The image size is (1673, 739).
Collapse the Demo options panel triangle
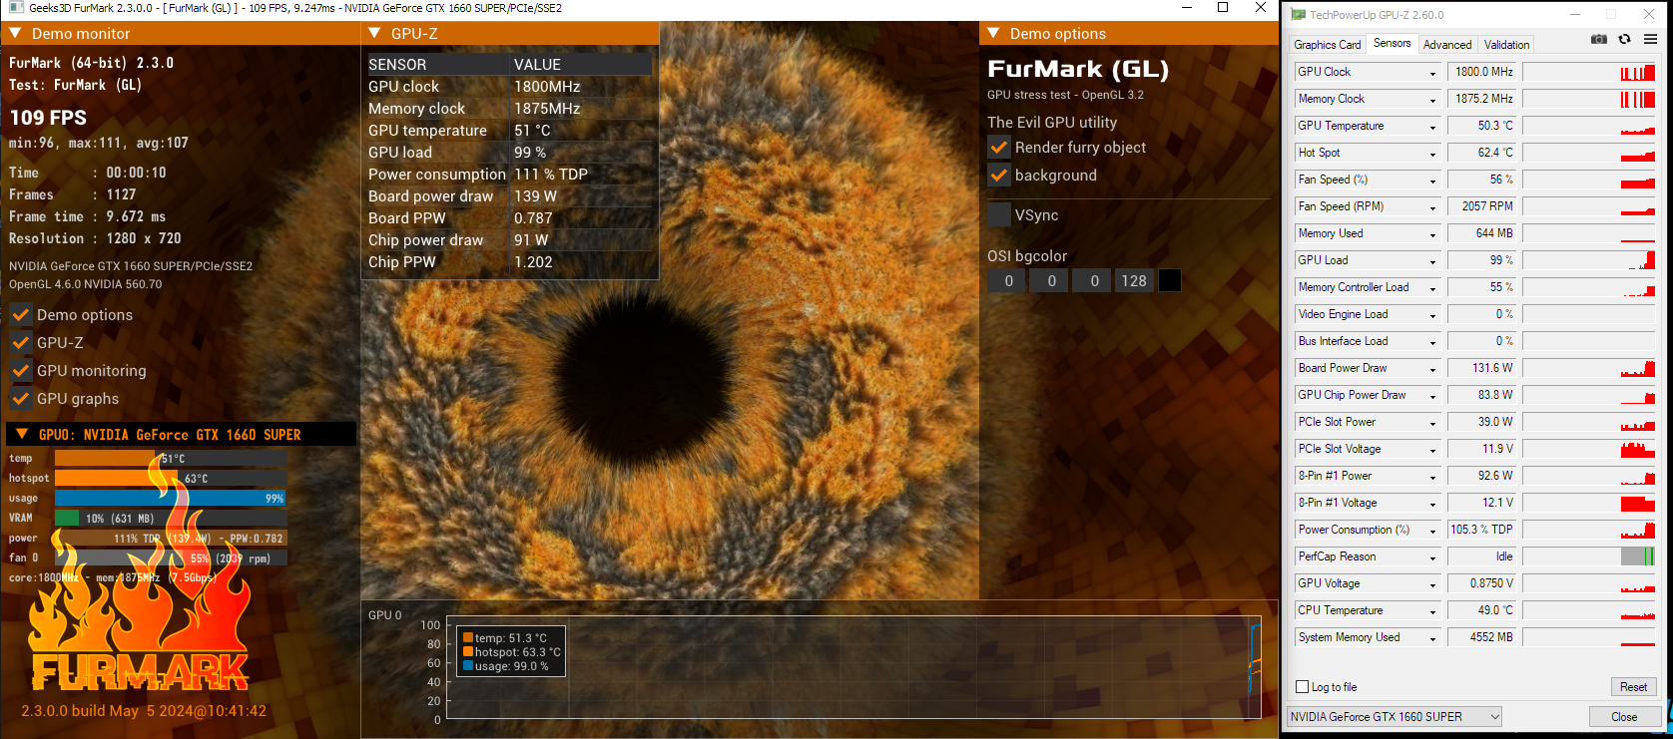pyautogui.click(x=993, y=33)
